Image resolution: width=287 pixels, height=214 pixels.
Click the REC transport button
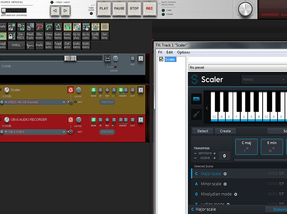click(x=149, y=9)
